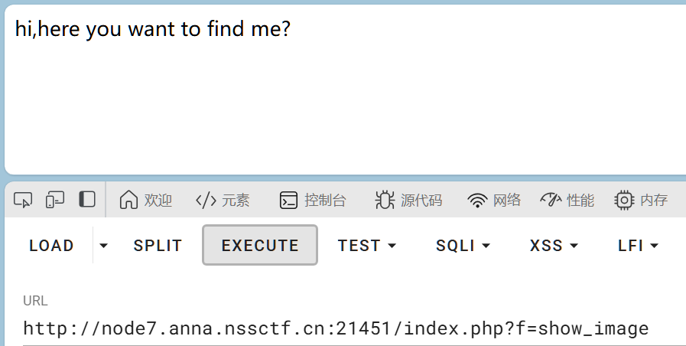
Task: Click the "hi,here you want to find me?" text
Action: 153,29
